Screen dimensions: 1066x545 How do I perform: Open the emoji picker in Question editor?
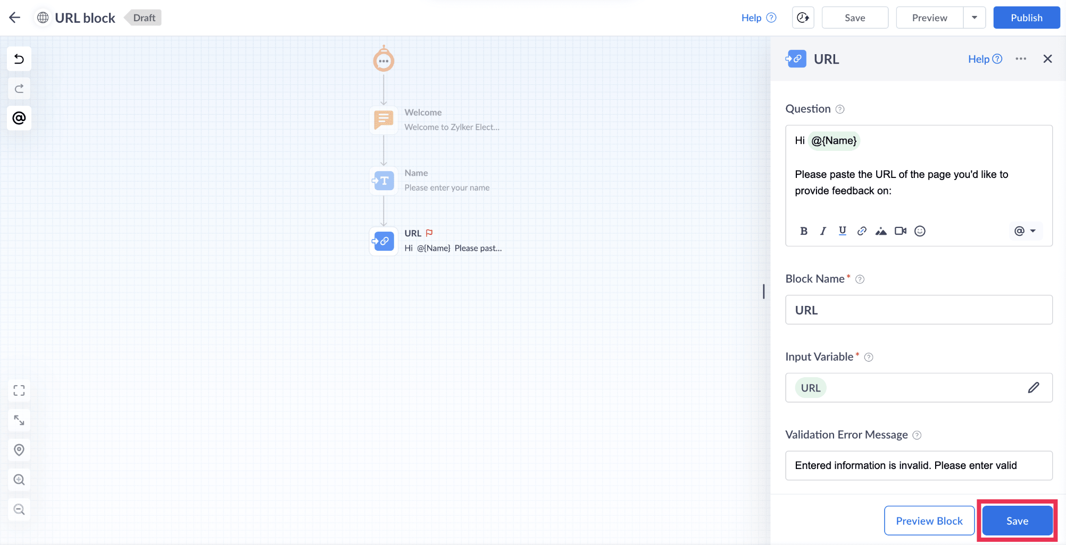pyautogui.click(x=920, y=231)
